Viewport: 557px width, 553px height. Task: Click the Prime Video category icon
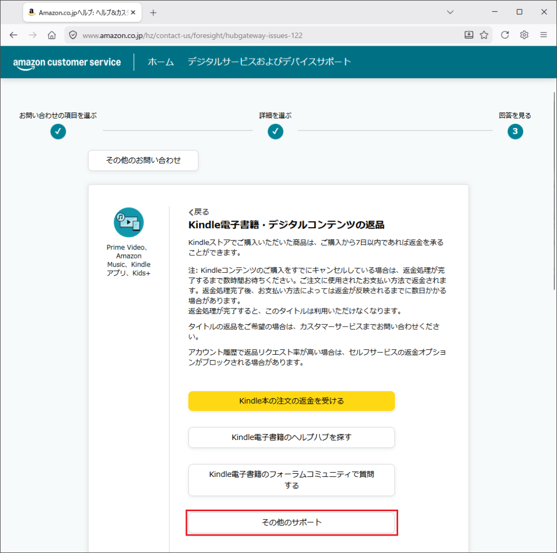128,222
